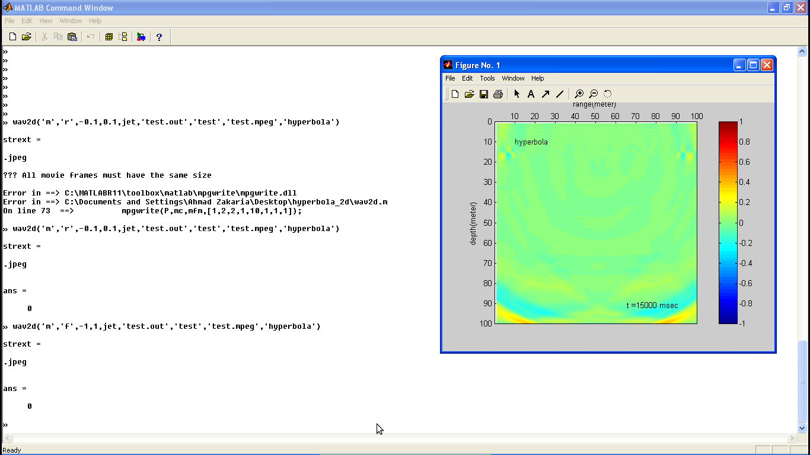Image resolution: width=810 pixels, height=455 pixels.
Task: Create a new M-file
Action: pyautogui.click(x=12, y=37)
